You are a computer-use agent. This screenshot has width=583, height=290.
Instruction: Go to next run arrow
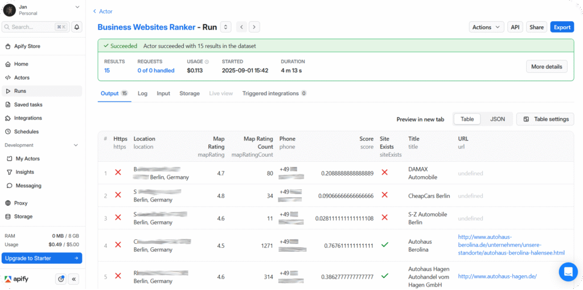(x=254, y=27)
